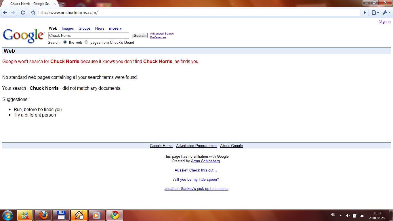Click the "did not match any documents" line

(62, 88)
